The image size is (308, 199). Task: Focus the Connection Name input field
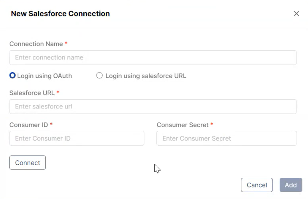153,57
